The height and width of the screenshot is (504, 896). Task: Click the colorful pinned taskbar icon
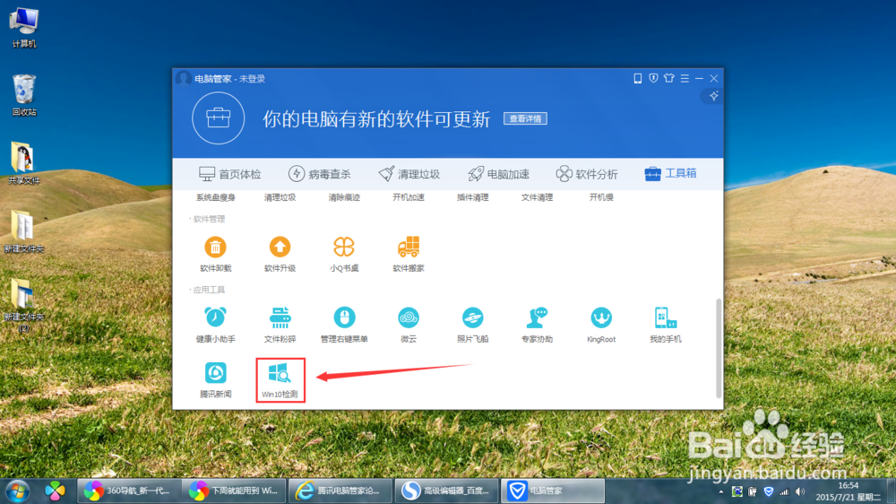point(55,491)
